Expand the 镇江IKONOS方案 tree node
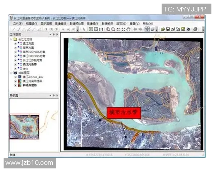This screenshot has height=172, width=215. tap(15, 56)
